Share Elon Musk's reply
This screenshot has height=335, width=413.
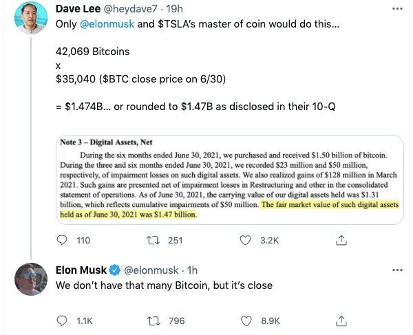coord(341,320)
